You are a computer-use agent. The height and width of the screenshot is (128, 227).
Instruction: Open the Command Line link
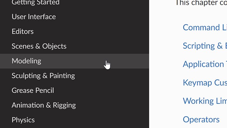[x=205, y=28]
